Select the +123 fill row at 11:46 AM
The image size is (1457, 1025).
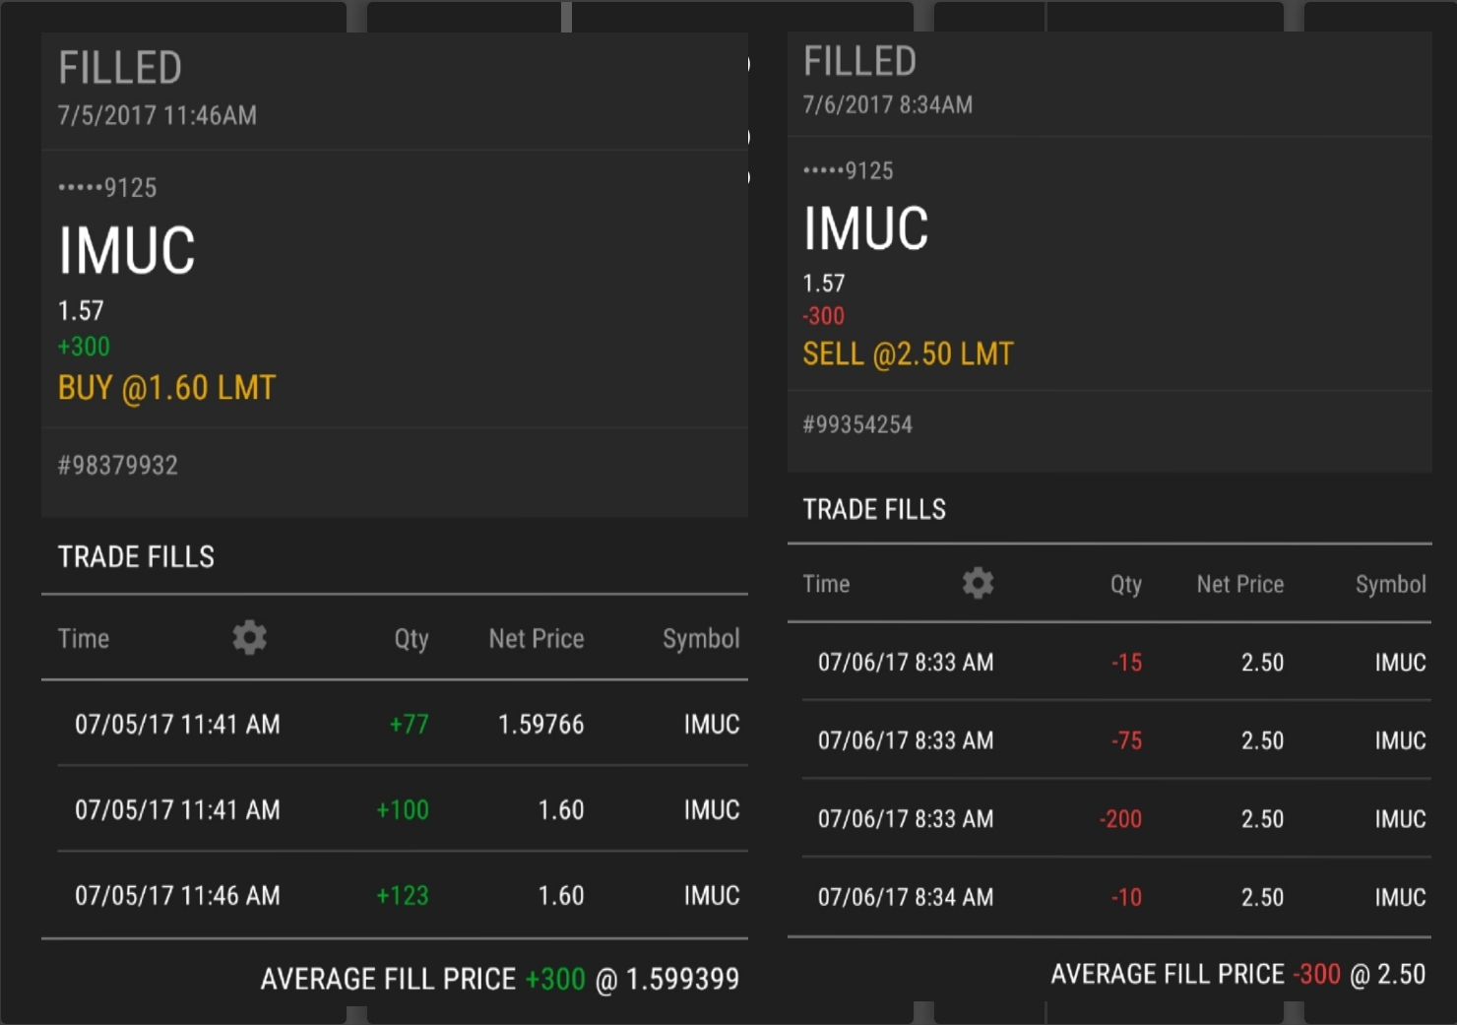(394, 896)
